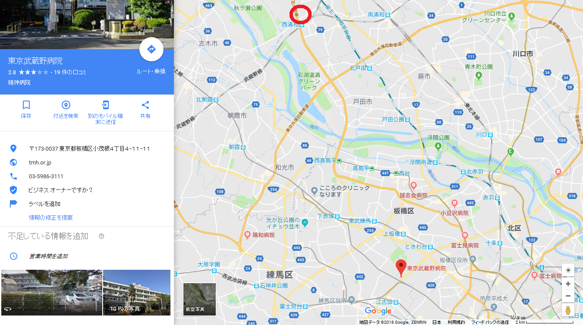Open Street View pegman icon

pos(568,311)
